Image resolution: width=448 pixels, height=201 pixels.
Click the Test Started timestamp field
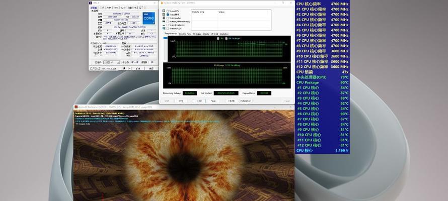click(226, 93)
